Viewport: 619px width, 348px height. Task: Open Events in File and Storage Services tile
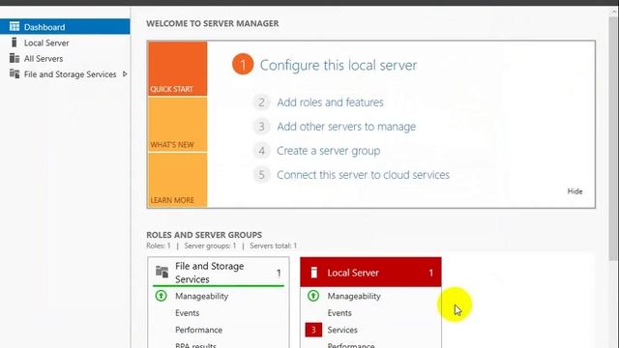[187, 313]
